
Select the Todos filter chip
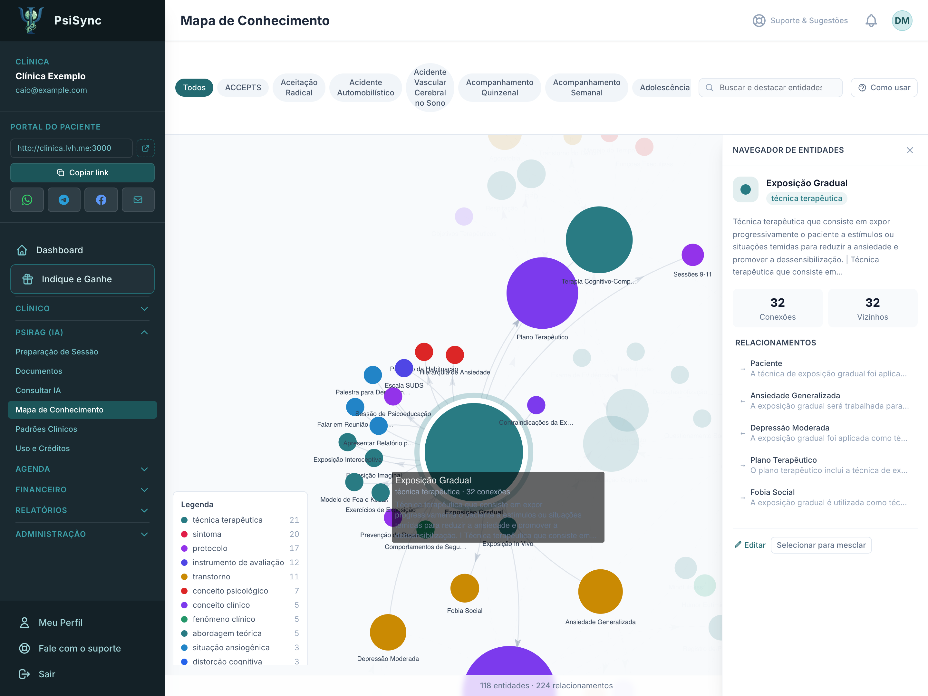click(x=194, y=88)
